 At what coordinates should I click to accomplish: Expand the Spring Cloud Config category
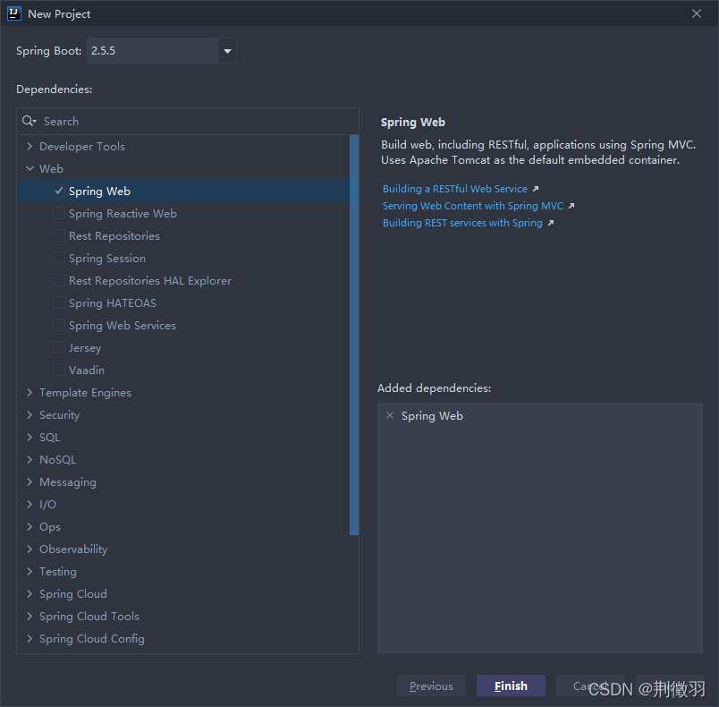tap(30, 639)
